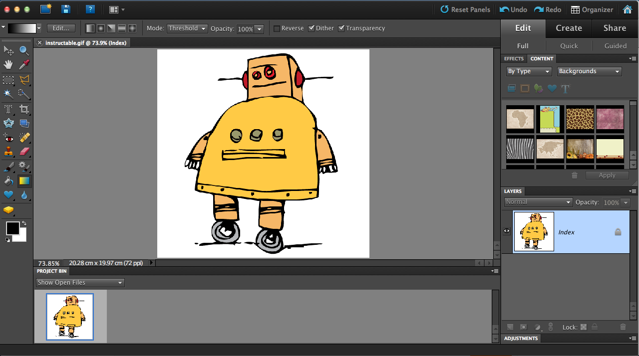Open the gradient picker dropdown arrow
This screenshot has height=356, width=639.
pos(39,28)
